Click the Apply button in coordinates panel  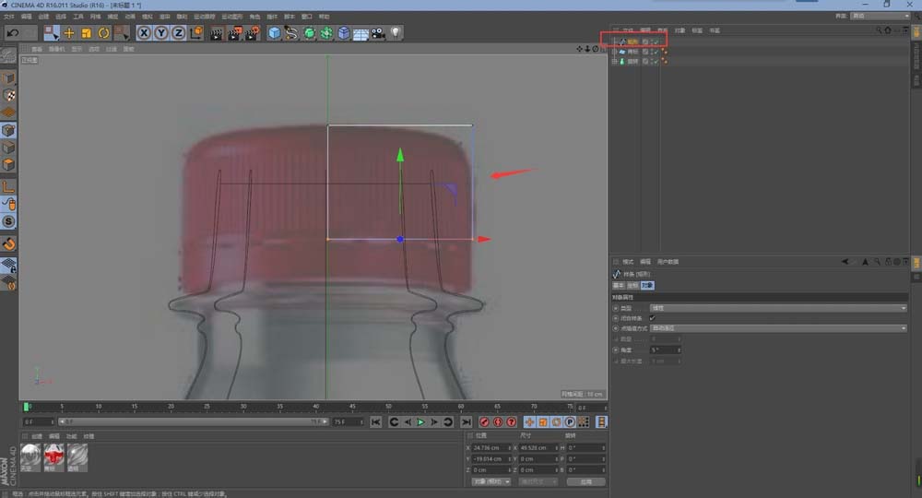pos(586,481)
